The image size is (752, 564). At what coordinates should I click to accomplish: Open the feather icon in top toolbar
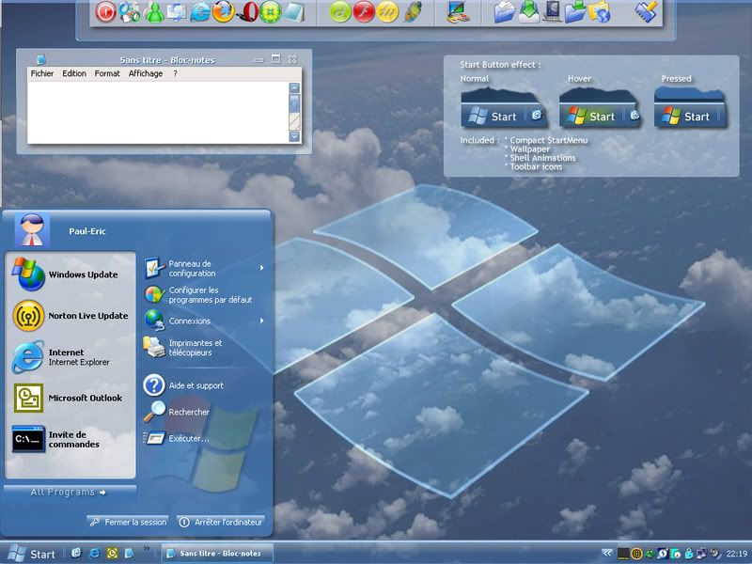[x=412, y=12]
